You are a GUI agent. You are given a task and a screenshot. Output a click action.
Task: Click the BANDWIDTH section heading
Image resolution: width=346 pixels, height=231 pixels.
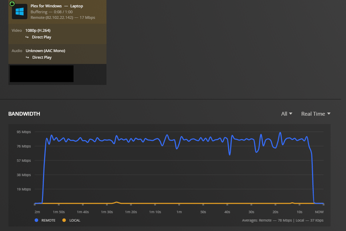(x=24, y=114)
